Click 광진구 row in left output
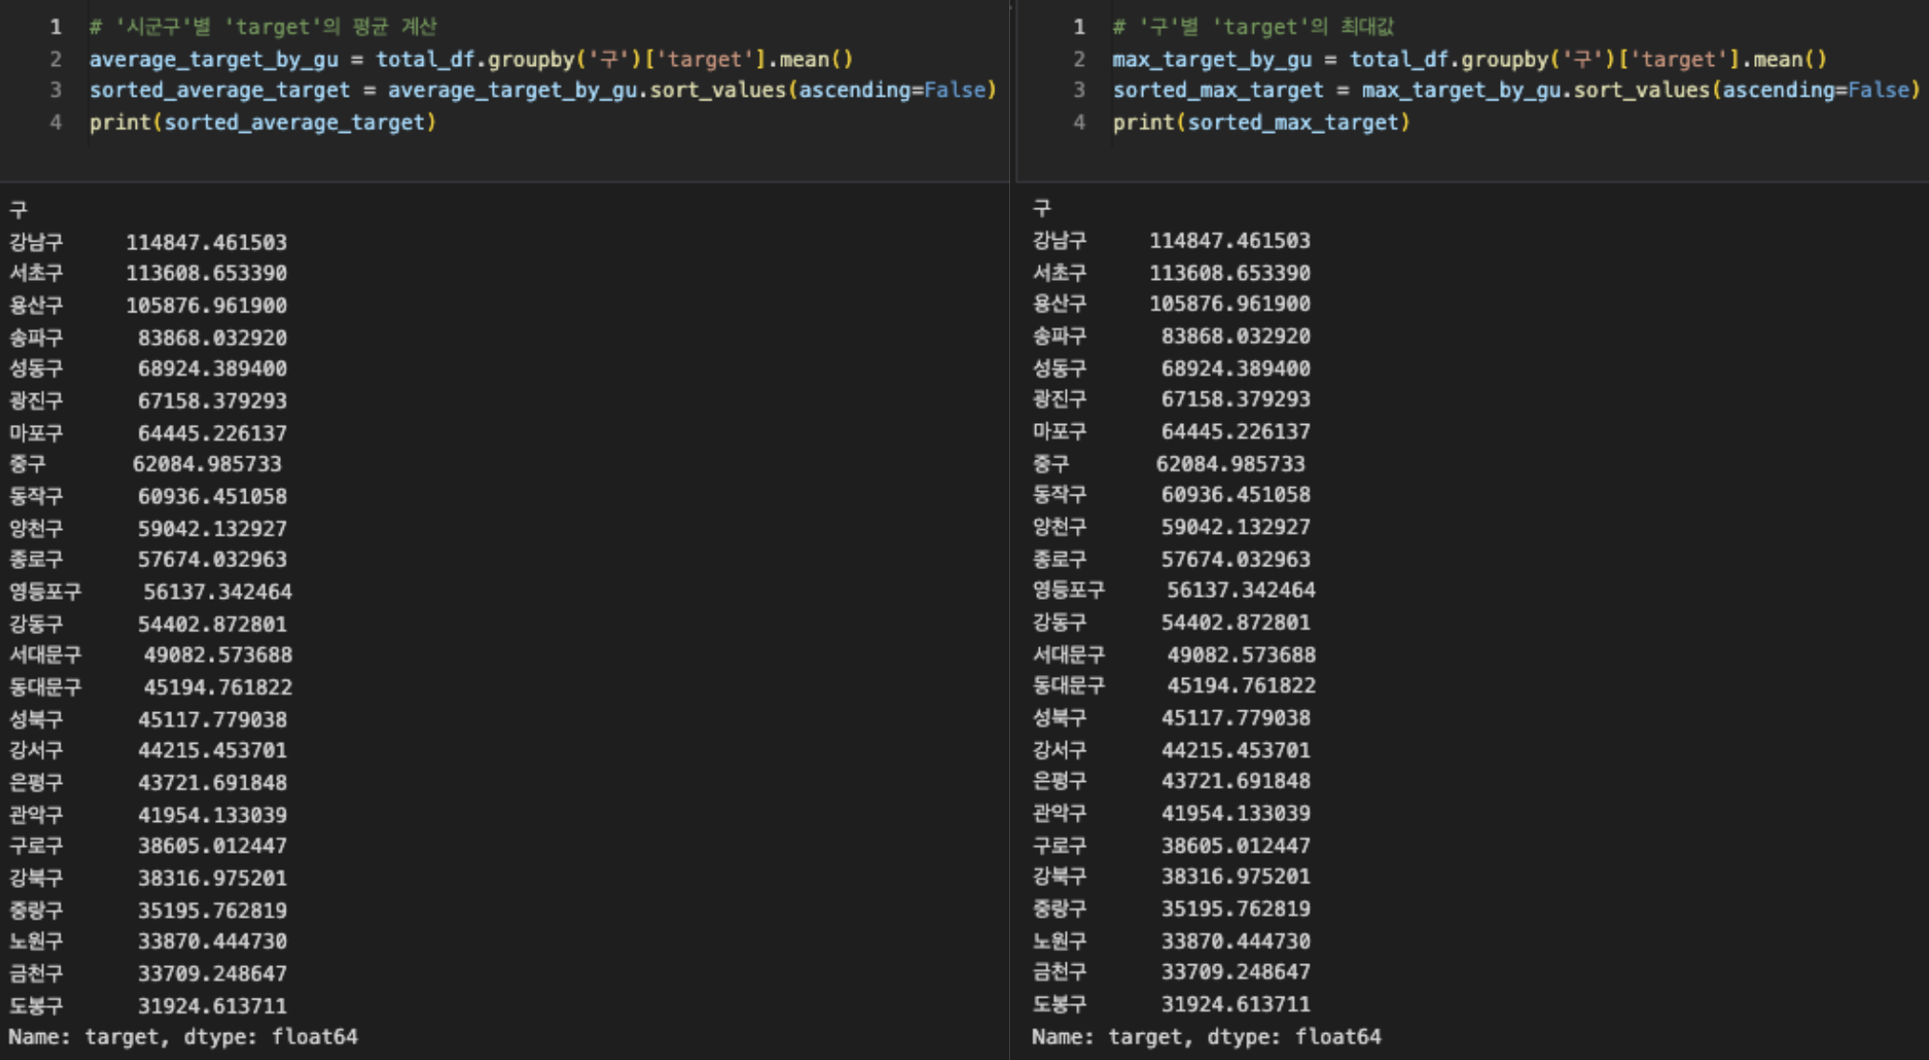 [148, 402]
